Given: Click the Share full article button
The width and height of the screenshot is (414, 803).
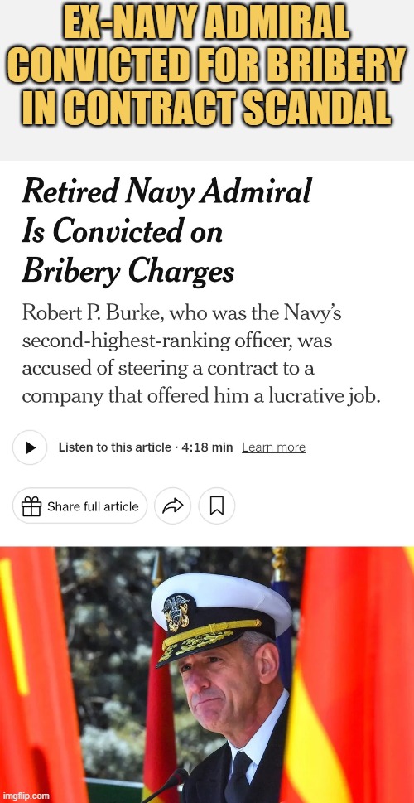Looking at the screenshot, I should 79,506.
